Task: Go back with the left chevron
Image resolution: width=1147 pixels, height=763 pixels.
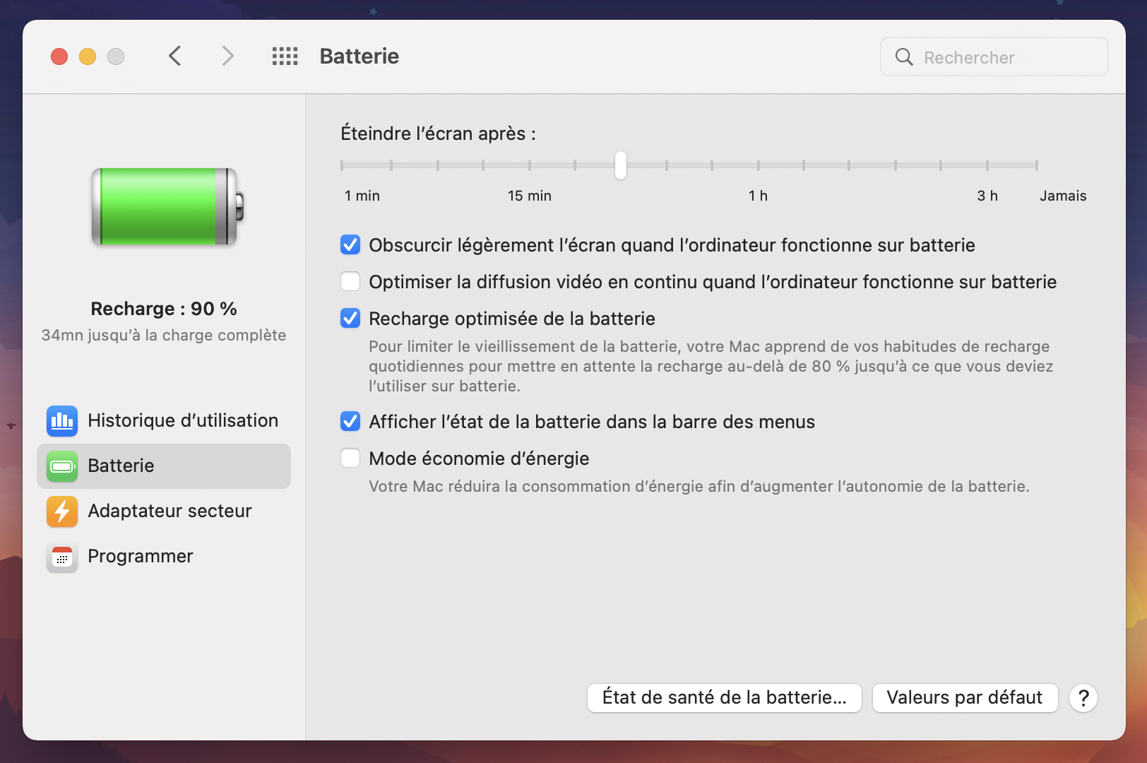Action: pyautogui.click(x=175, y=56)
